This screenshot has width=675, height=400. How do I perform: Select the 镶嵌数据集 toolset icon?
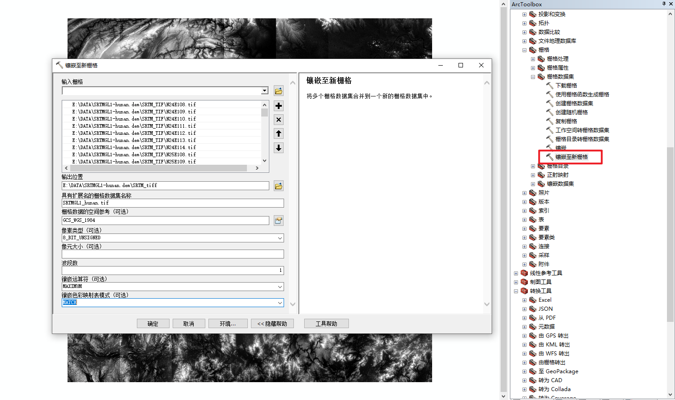[541, 183]
